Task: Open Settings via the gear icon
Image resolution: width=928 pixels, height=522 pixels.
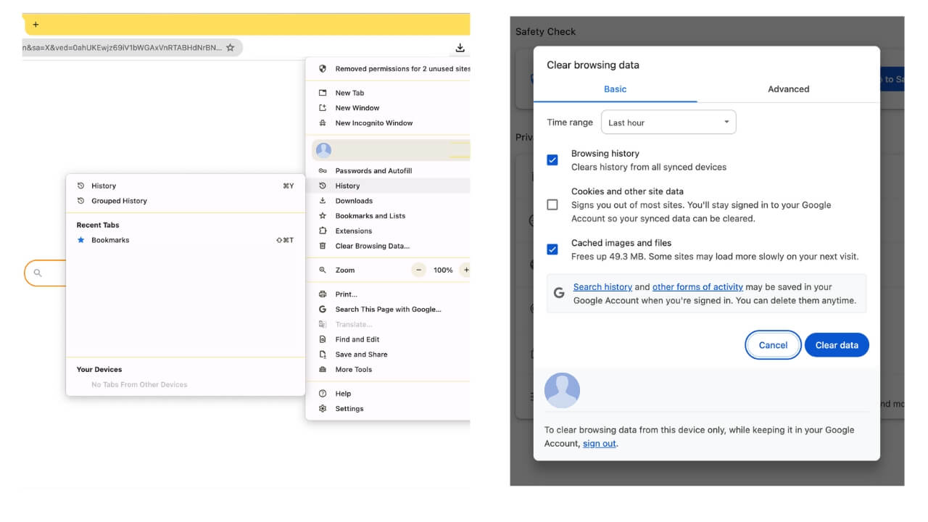Action: tap(322, 408)
